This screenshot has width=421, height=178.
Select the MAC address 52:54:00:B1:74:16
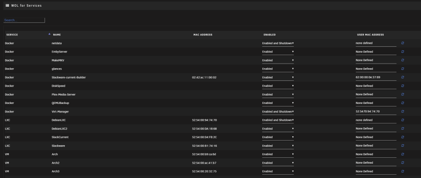point(204,146)
